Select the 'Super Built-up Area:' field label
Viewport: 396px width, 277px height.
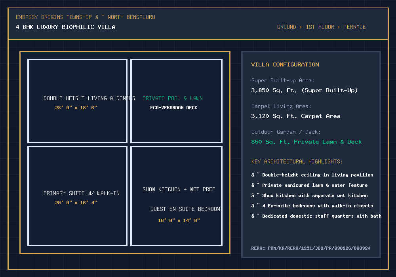[x=283, y=80]
